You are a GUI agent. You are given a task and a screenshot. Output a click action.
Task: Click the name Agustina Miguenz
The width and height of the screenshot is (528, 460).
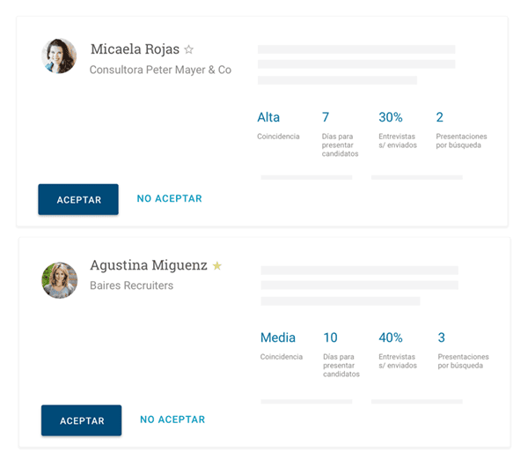[149, 264]
